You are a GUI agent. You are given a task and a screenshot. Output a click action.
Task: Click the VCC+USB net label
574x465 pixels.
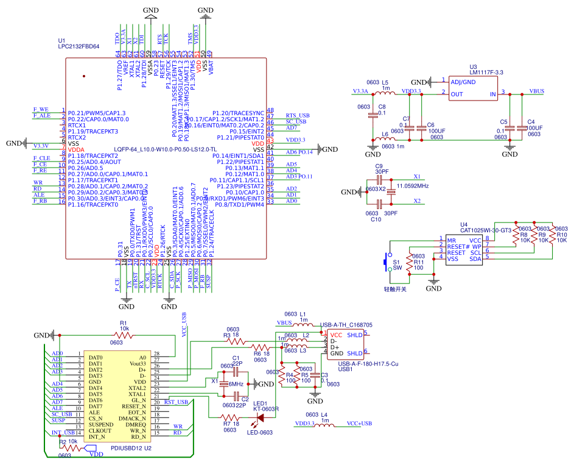[x=359, y=423]
